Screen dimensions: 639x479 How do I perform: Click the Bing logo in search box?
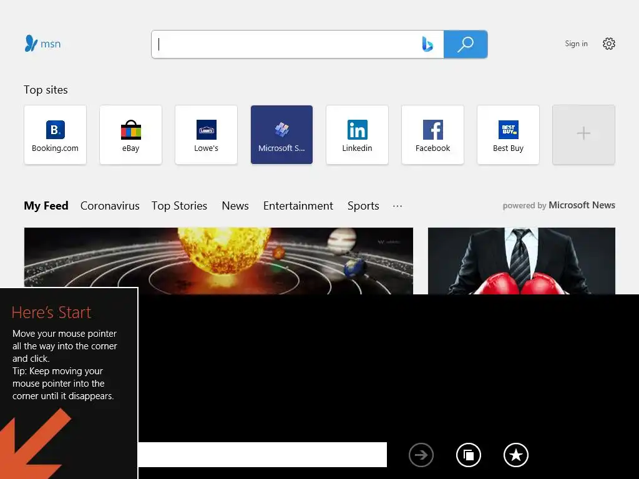tap(427, 44)
